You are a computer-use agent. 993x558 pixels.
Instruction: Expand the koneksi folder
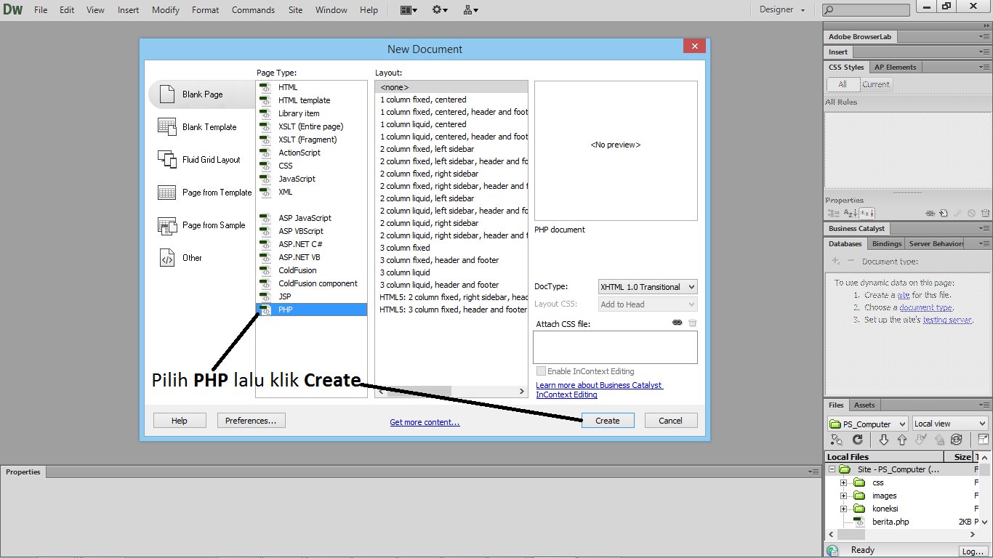click(843, 509)
